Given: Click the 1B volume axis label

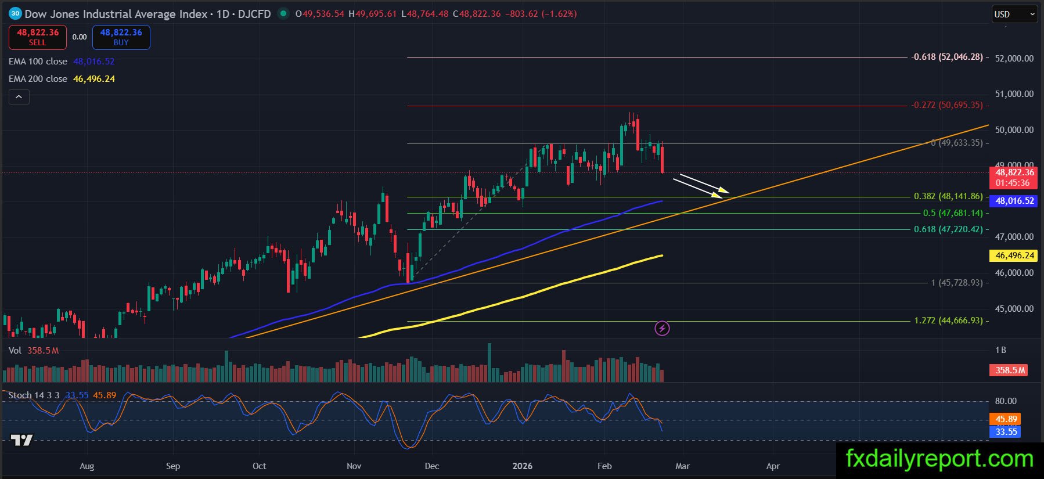Looking at the screenshot, I should (x=1000, y=350).
